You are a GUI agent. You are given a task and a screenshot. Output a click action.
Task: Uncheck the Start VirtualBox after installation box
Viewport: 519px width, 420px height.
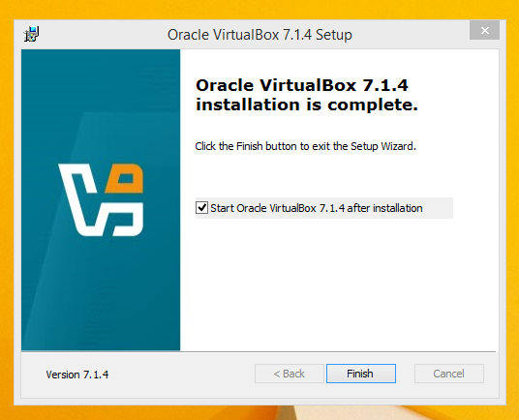point(201,208)
